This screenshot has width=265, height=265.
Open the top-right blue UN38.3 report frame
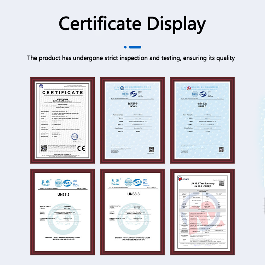[x=202, y=120]
